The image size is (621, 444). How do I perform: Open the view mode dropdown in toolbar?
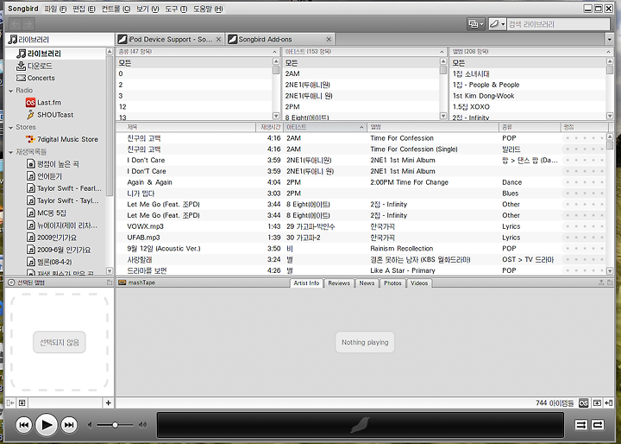(x=475, y=24)
